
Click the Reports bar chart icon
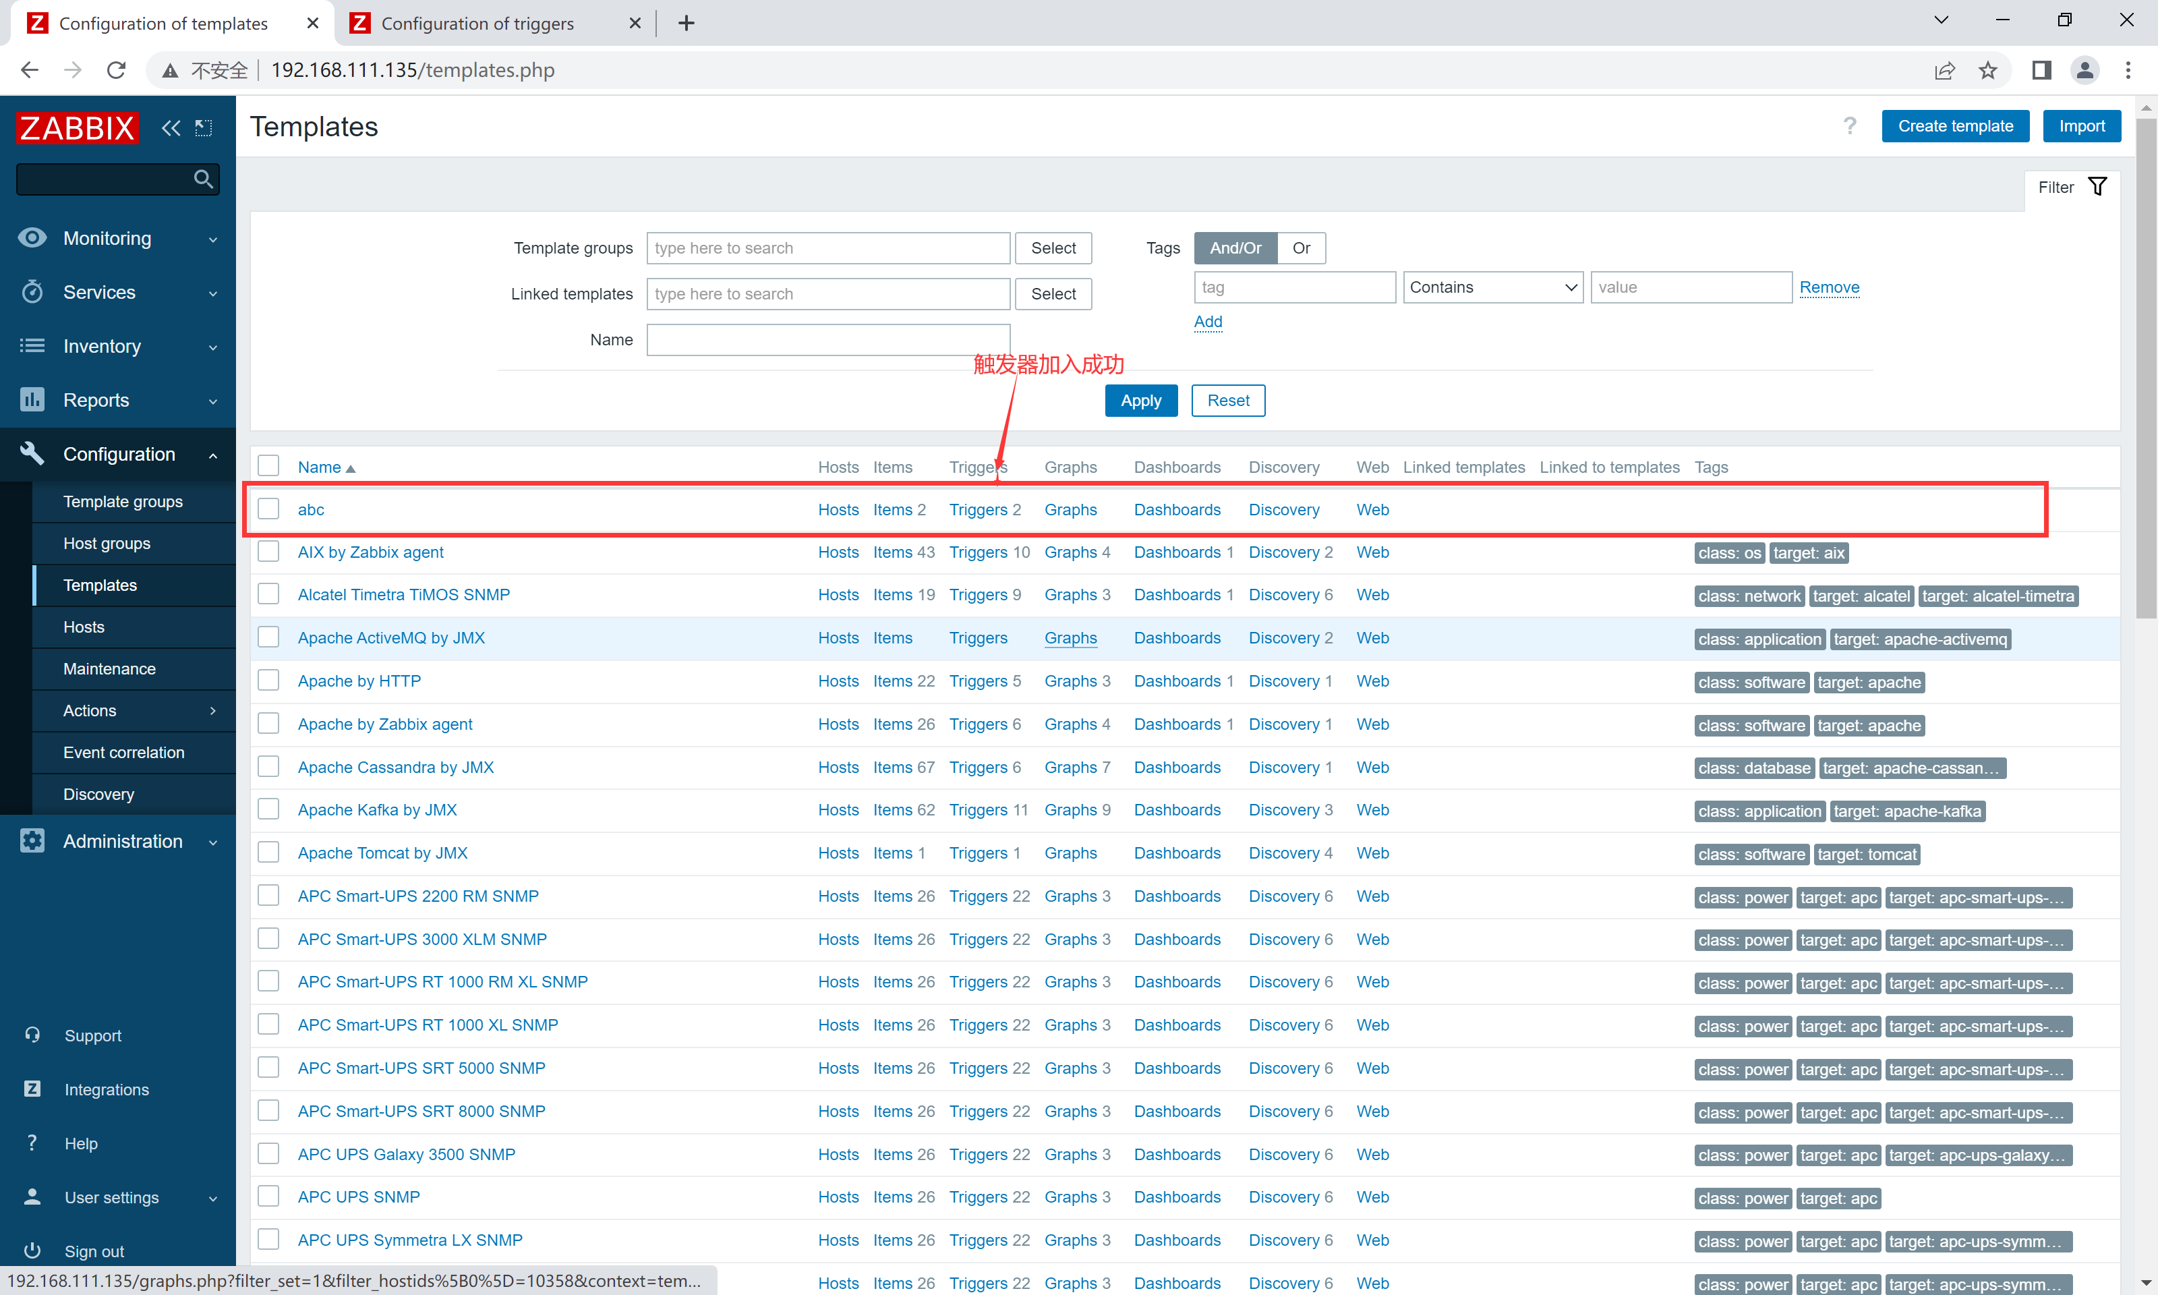(32, 400)
